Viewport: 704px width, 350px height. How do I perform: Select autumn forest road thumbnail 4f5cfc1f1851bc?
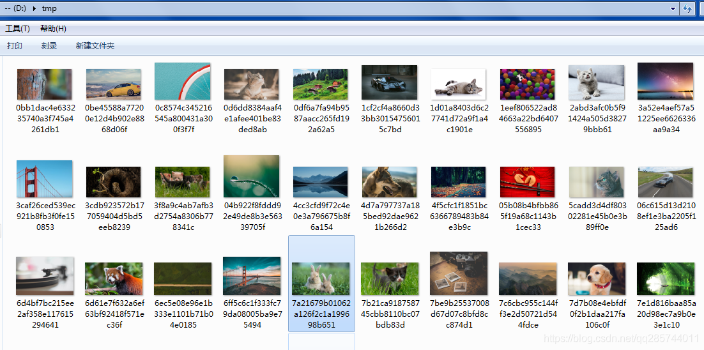coord(458,182)
